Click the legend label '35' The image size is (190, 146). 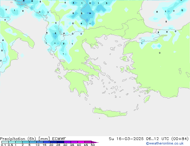tap(72, 145)
